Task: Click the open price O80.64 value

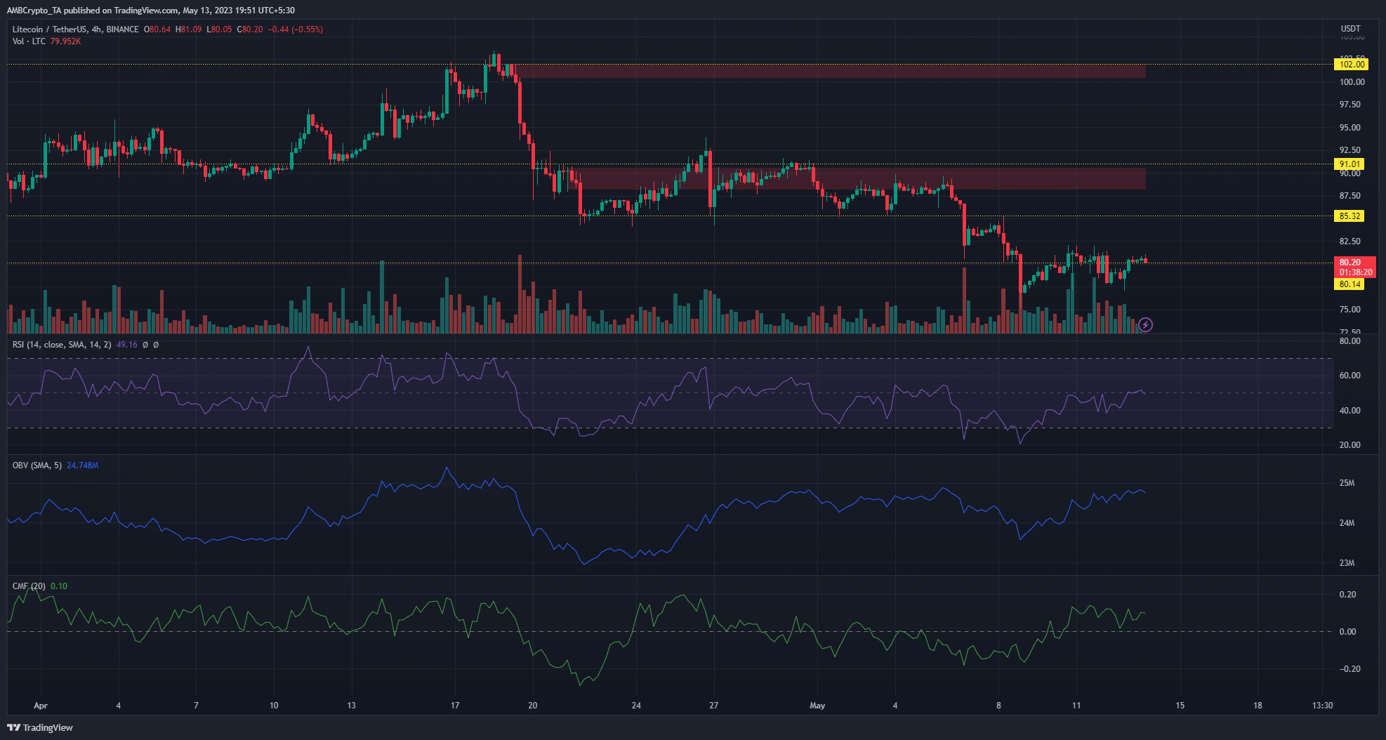Action: (157, 29)
